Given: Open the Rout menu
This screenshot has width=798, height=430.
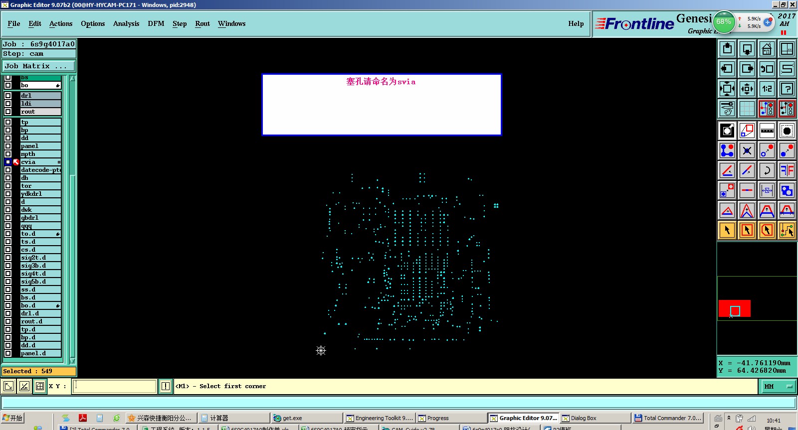Looking at the screenshot, I should point(202,23).
